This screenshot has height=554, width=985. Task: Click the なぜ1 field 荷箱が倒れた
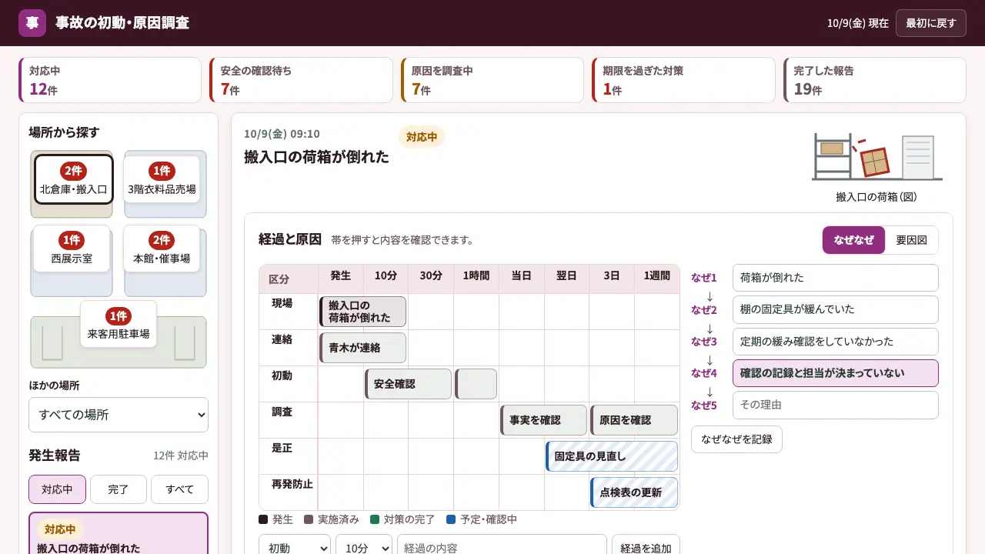pyautogui.click(x=836, y=278)
